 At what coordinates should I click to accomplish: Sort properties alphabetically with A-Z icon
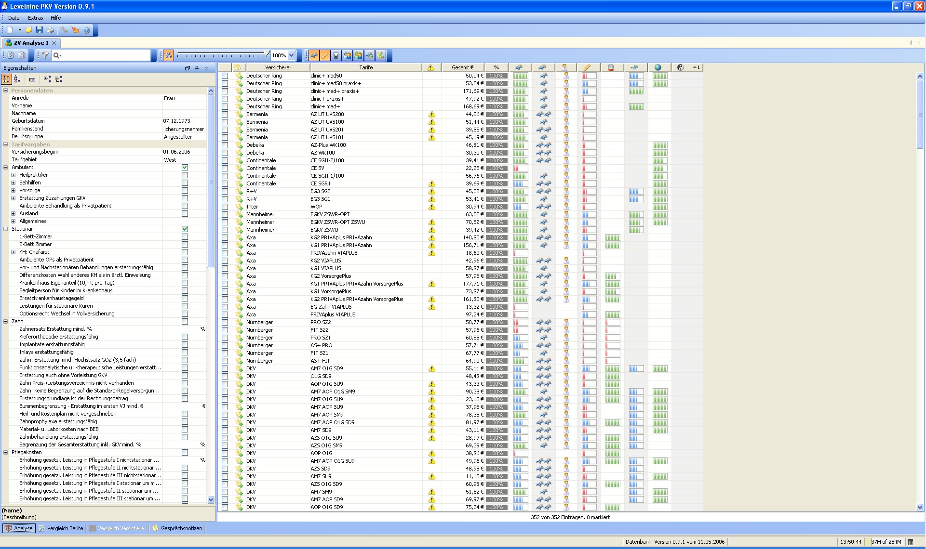tap(17, 79)
